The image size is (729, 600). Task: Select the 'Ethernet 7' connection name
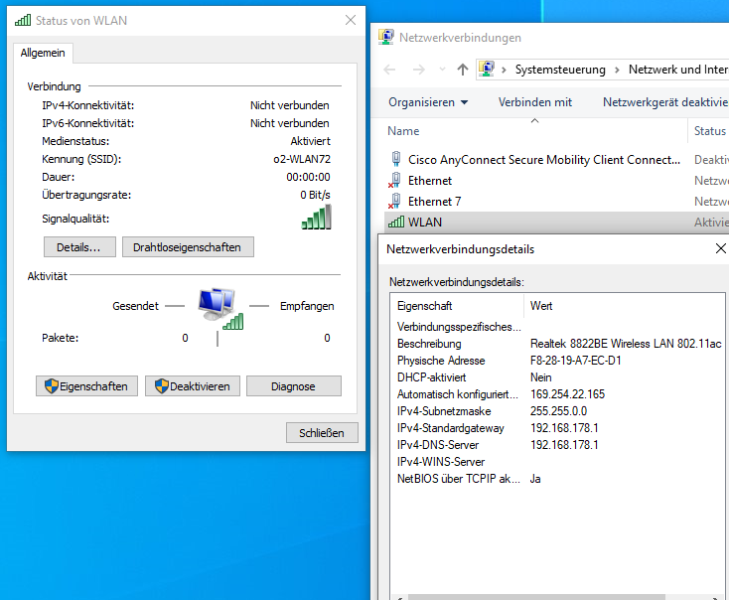(435, 202)
